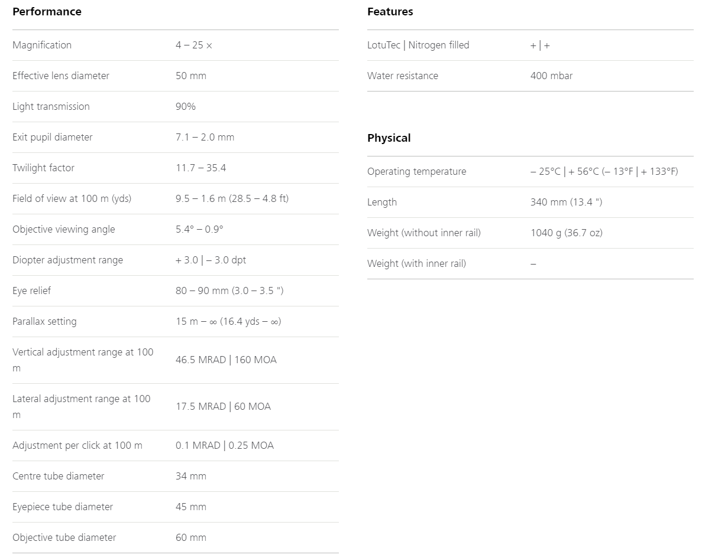Select the 46.5 MRAD | 160 MOA value
Screen dimensions: 715x558
(226, 360)
